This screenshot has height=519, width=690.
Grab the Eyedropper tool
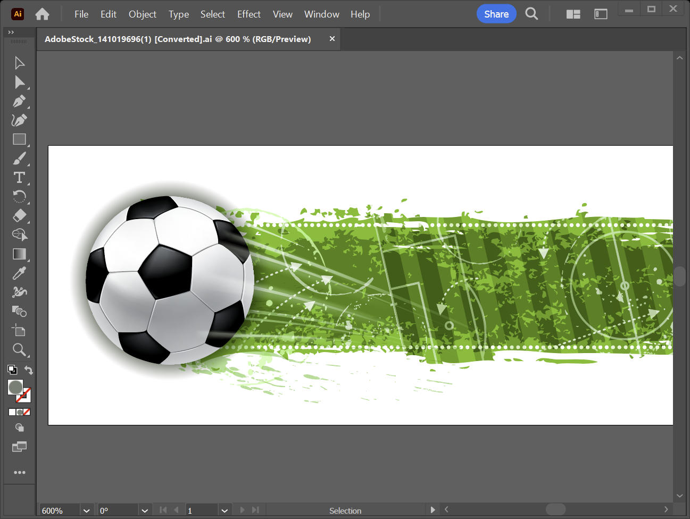[x=19, y=273]
